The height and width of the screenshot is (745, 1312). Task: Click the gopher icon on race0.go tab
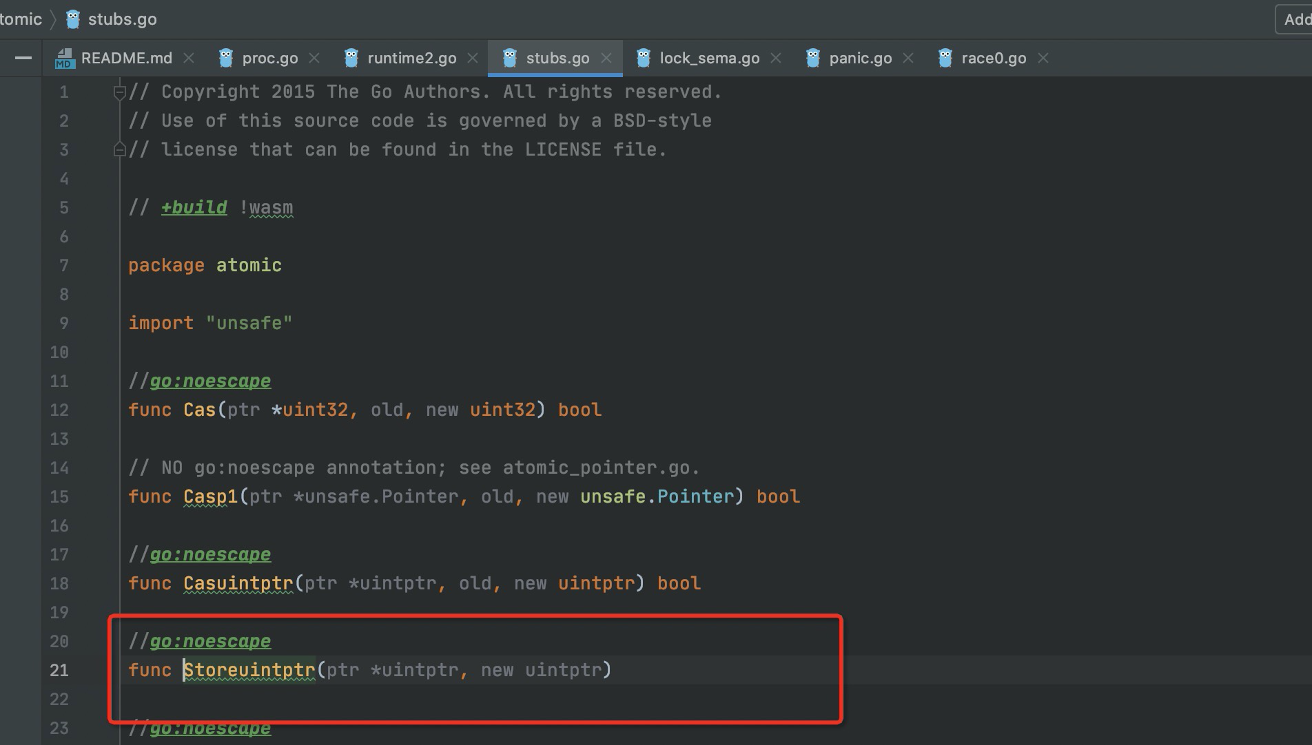point(945,59)
